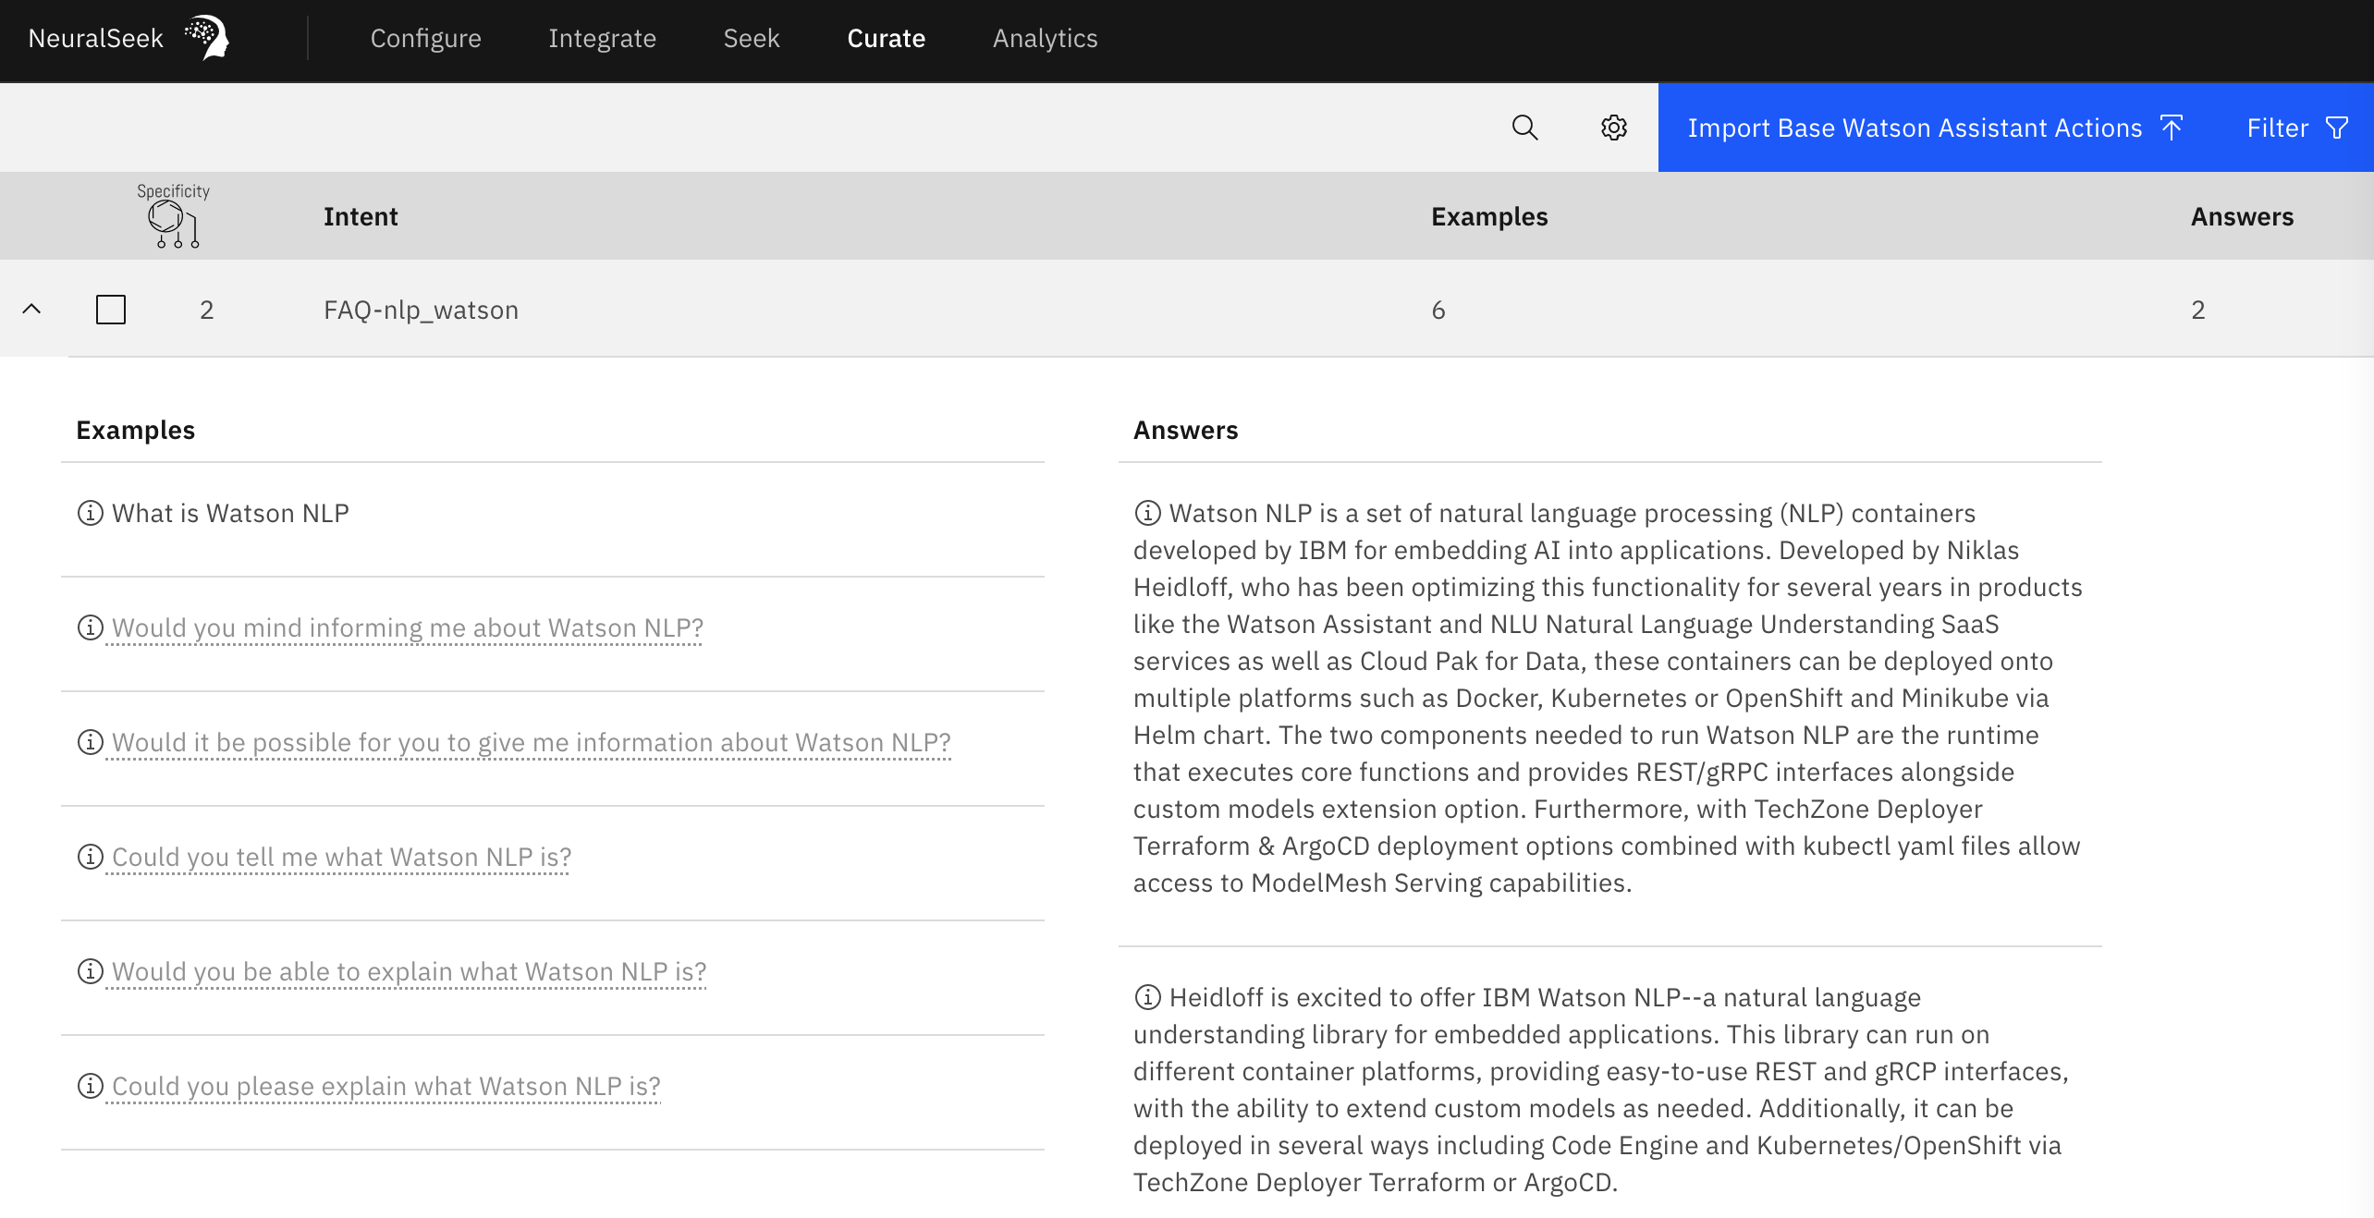Click the search magnifier icon

pos(1524,128)
